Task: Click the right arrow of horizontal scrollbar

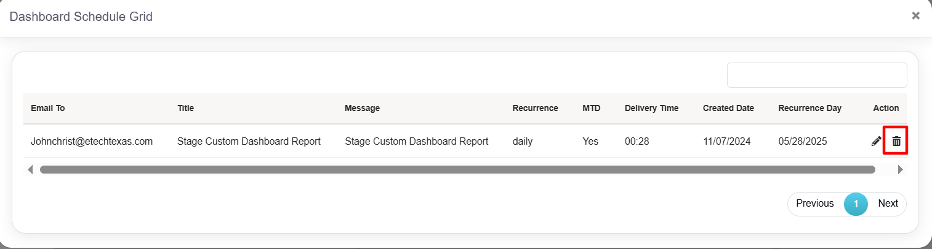Action: coord(901,169)
